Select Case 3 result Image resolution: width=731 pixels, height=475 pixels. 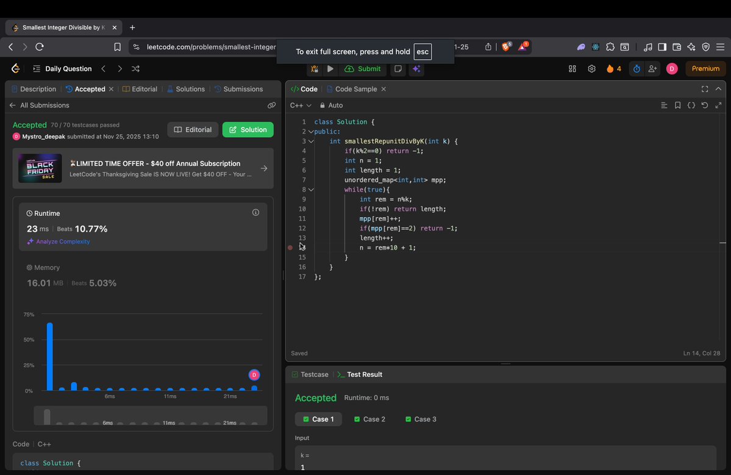[421, 419]
